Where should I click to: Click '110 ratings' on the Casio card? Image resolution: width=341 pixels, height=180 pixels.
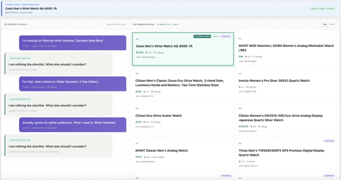pos(158,53)
